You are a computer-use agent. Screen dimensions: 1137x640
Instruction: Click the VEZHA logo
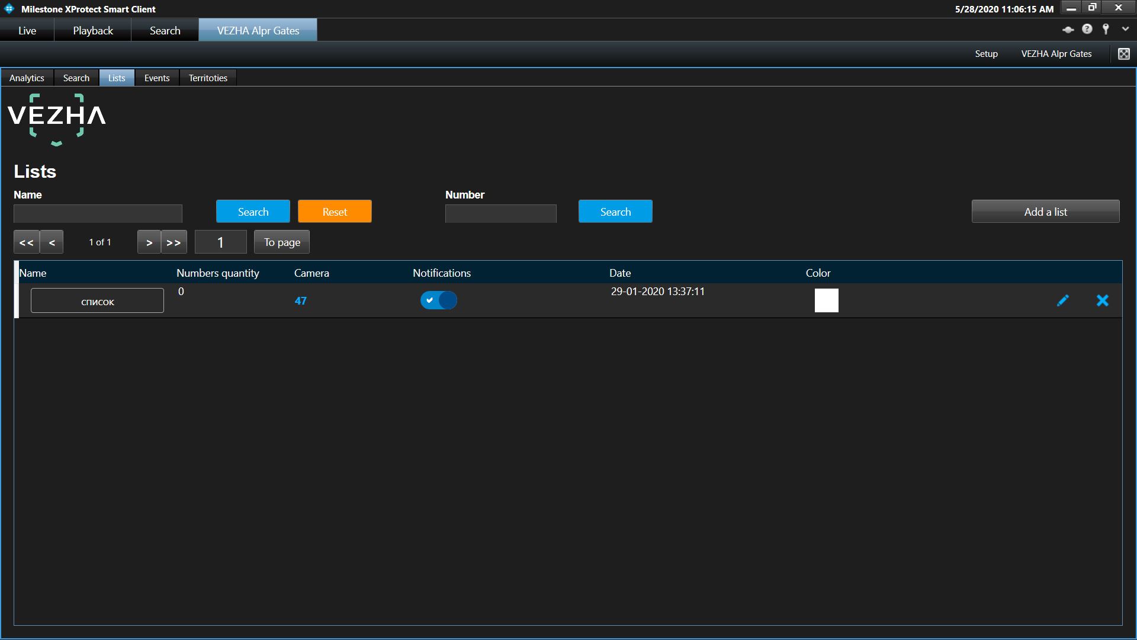pos(57,119)
